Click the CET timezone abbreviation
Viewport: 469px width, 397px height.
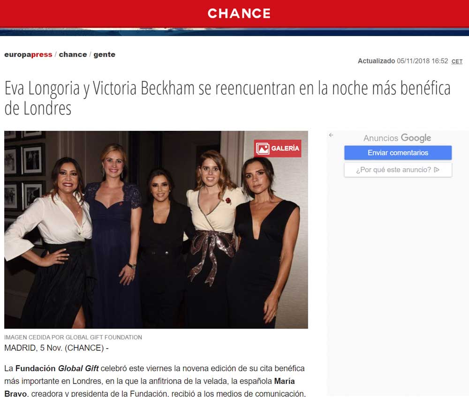click(x=457, y=61)
